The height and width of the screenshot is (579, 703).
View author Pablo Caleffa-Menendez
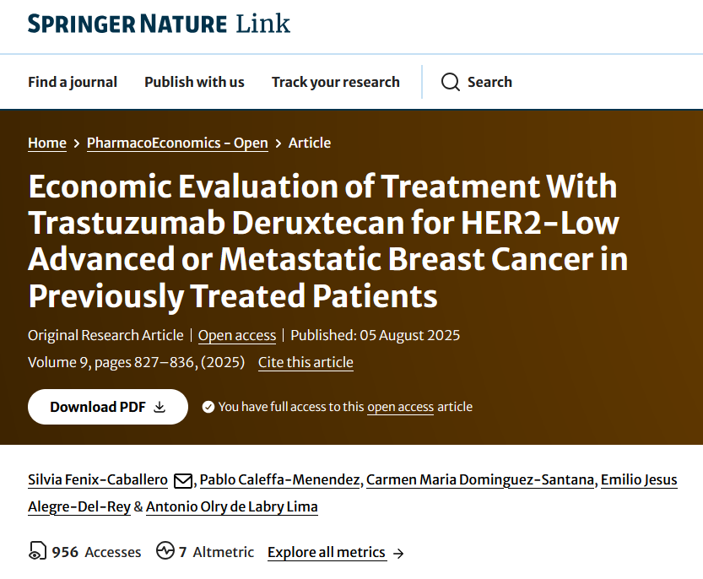click(280, 480)
